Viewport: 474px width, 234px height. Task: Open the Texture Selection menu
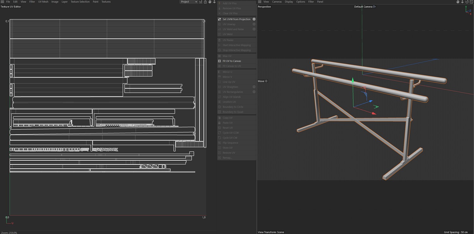(x=80, y=2)
